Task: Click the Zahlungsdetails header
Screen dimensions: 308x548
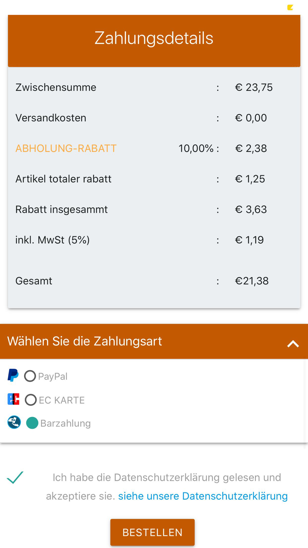Action: click(154, 38)
